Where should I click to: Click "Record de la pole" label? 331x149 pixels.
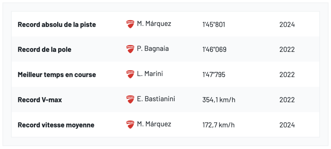pos(45,50)
